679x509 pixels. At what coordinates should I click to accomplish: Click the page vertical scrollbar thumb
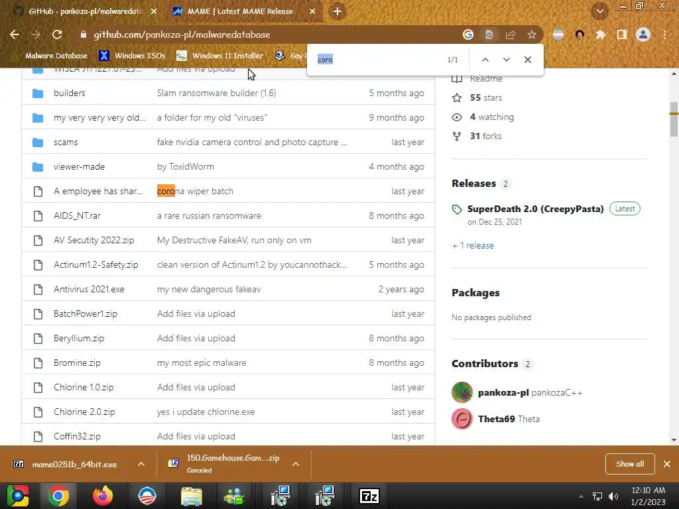[x=674, y=119]
